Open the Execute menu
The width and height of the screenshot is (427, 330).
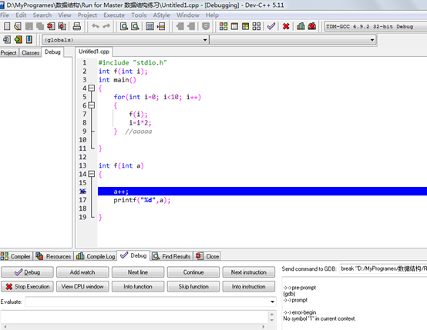(x=114, y=15)
